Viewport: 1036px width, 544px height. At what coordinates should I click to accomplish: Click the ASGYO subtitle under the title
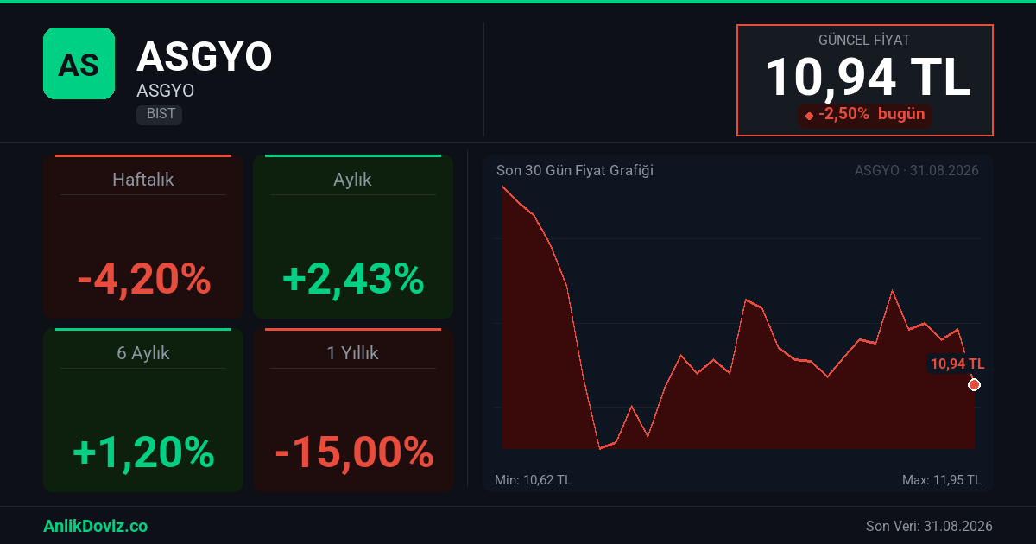165,91
